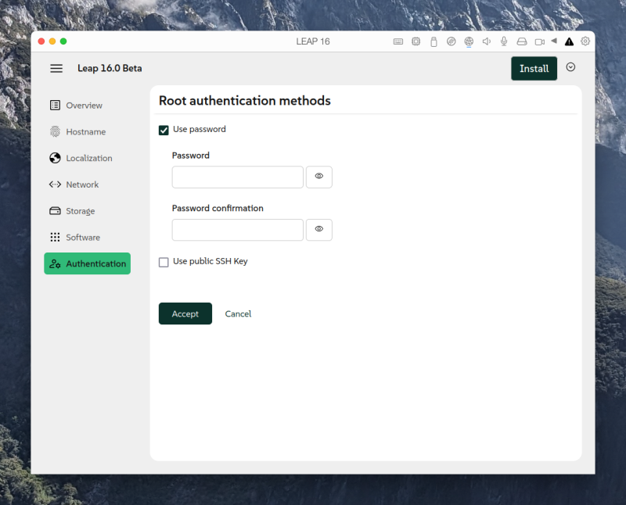Click the keyboard icon in VM toolbar
626x505 pixels.
coord(398,41)
